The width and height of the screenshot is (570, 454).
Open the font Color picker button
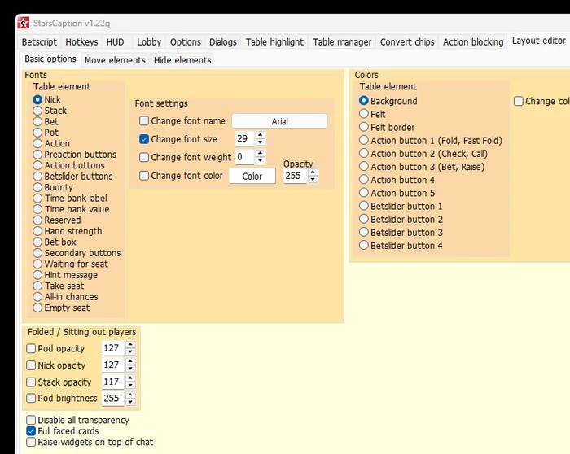252,176
